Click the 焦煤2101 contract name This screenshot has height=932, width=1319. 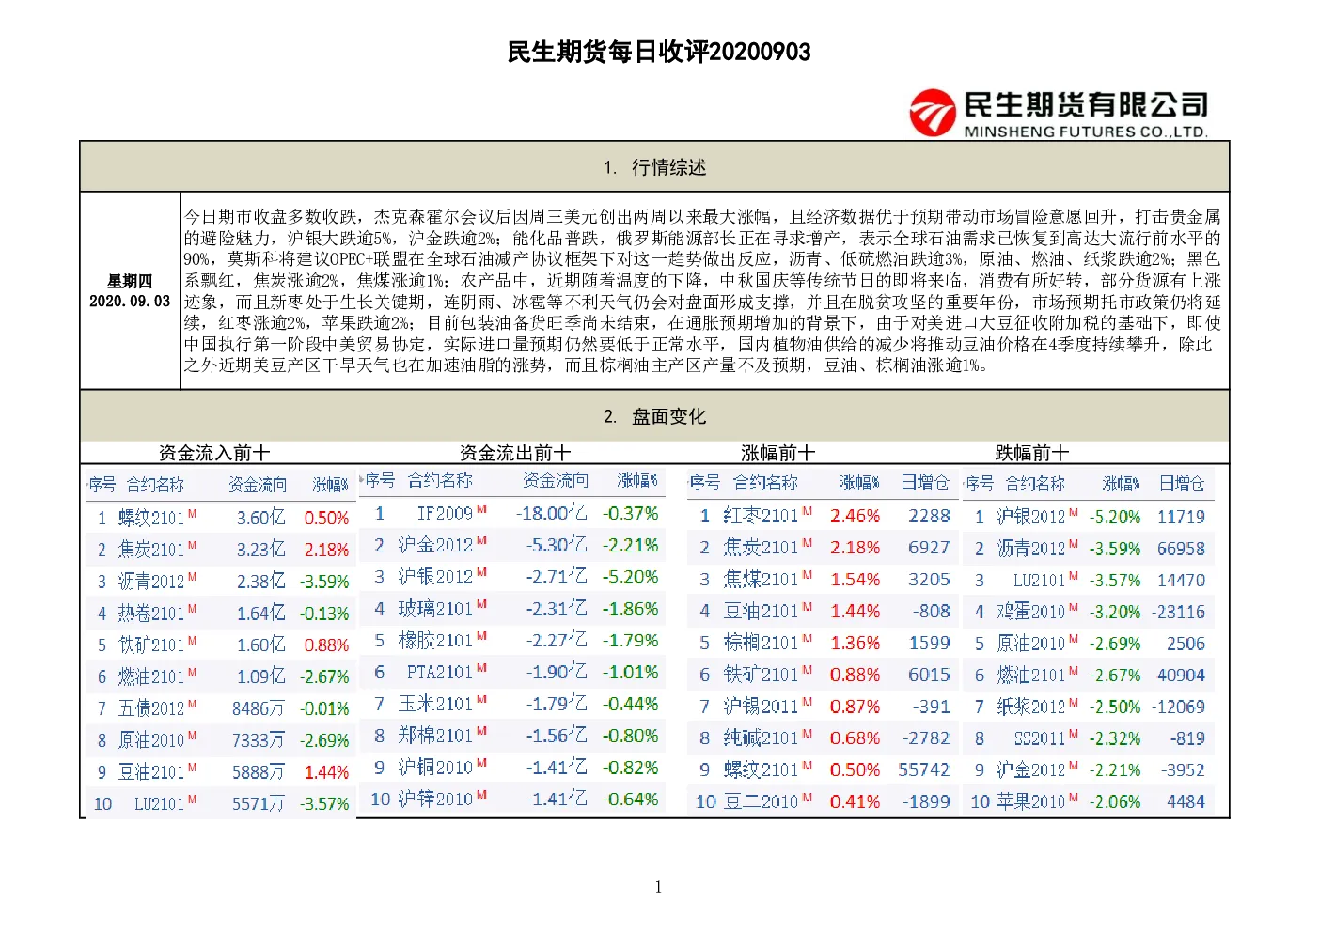[761, 580]
